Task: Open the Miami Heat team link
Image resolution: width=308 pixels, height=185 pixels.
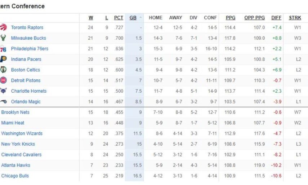Action: 13,123
